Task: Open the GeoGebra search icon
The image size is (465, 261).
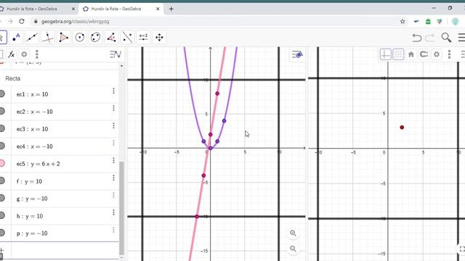Action: [446, 38]
